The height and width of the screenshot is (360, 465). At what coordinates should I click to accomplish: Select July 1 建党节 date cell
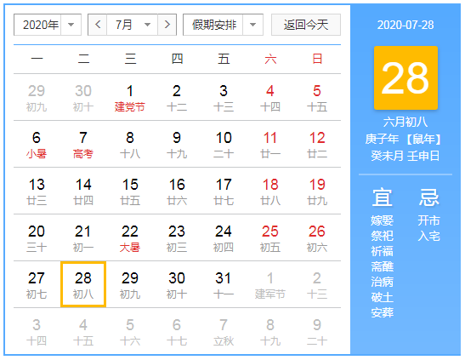coord(130,97)
